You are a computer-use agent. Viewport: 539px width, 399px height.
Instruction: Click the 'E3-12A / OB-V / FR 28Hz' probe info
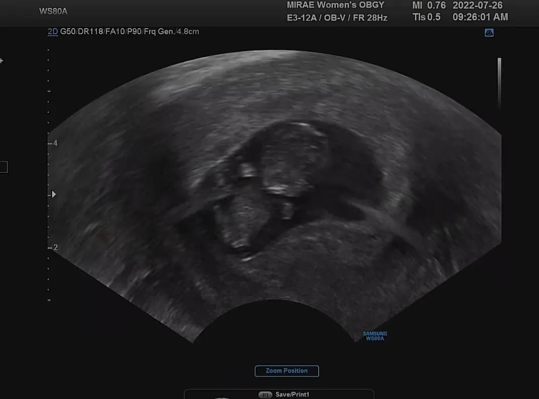point(337,18)
